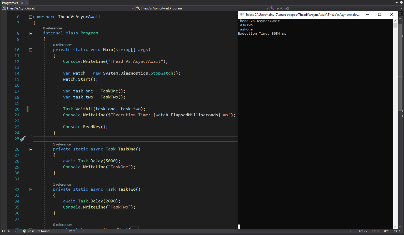Collapse the namespace TheadVsAsyncAwait block

pyautogui.click(x=31, y=17)
